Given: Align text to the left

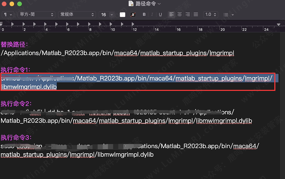Looking at the screenshot, I should pos(171,14).
